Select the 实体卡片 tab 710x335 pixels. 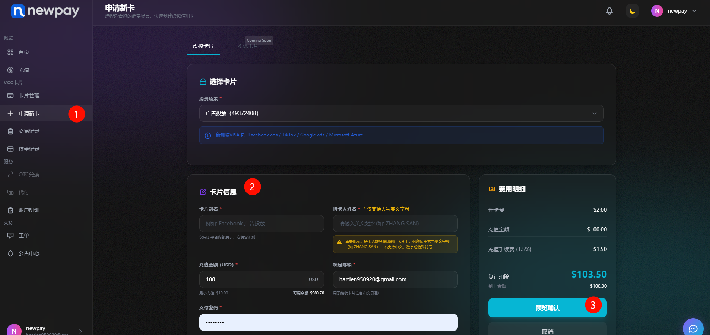point(248,47)
